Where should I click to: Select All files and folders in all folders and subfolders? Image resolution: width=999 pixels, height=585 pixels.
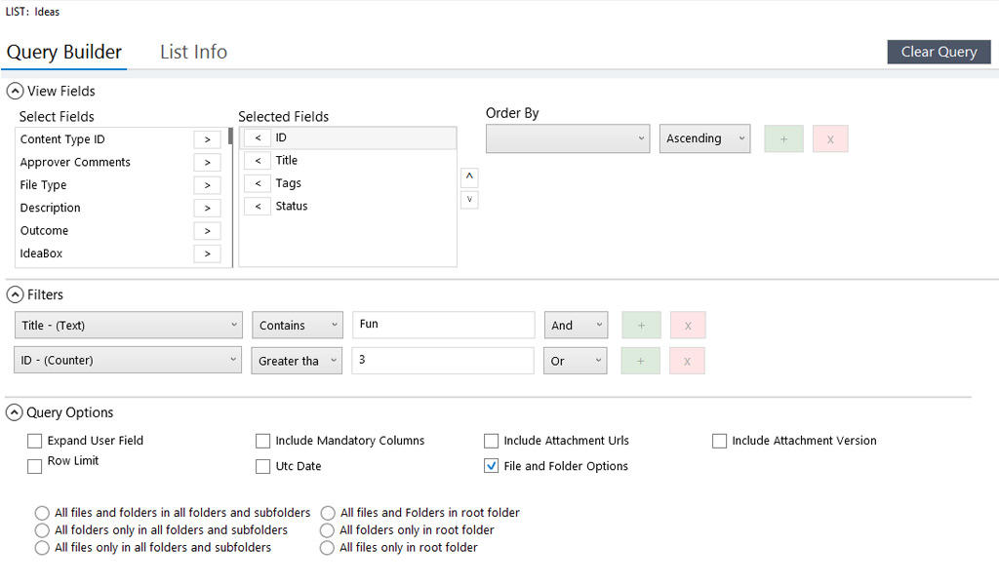42,513
